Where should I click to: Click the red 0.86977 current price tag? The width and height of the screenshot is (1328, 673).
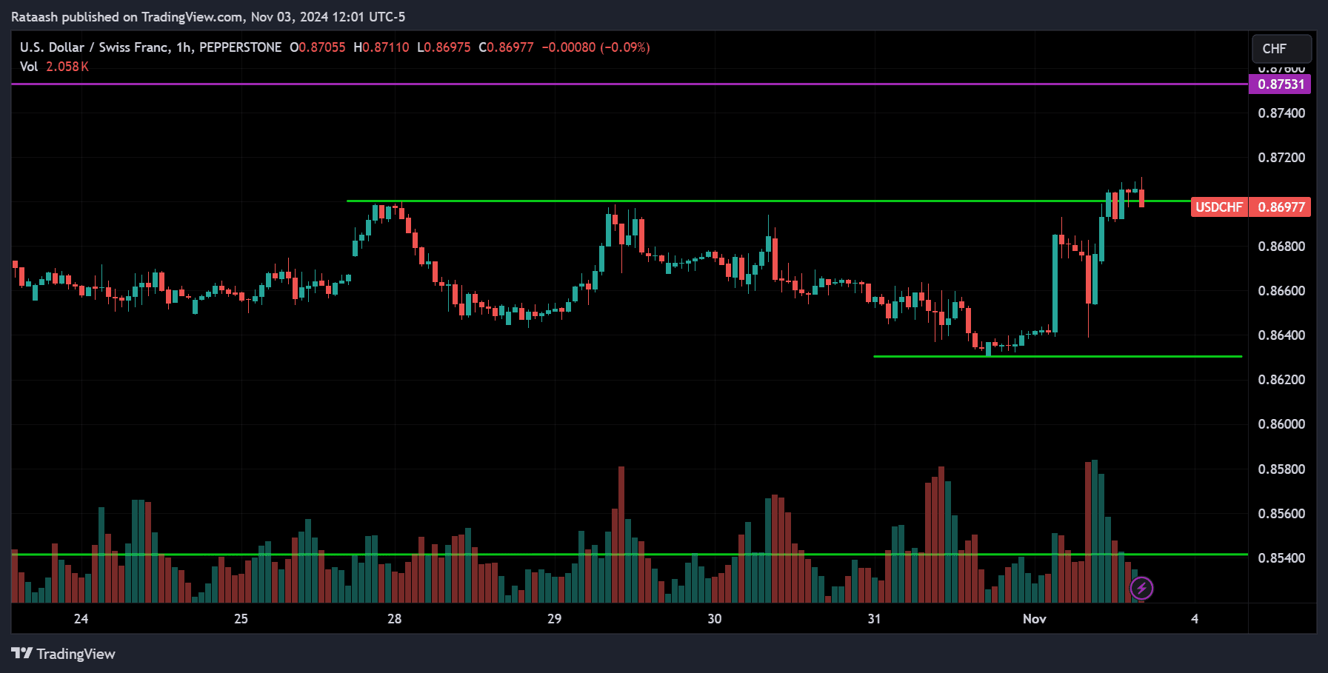1281,207
